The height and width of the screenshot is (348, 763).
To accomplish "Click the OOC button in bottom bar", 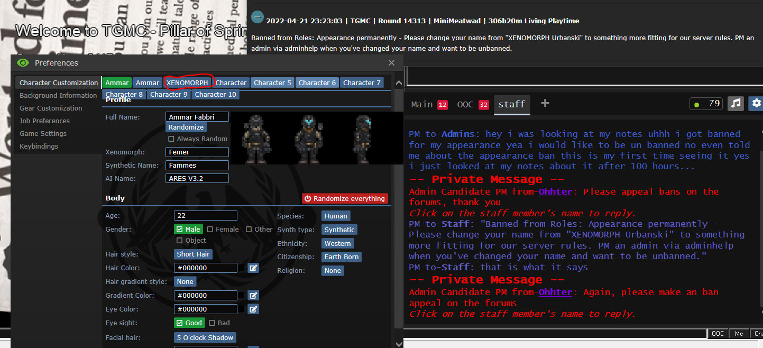I will point(718,334).
